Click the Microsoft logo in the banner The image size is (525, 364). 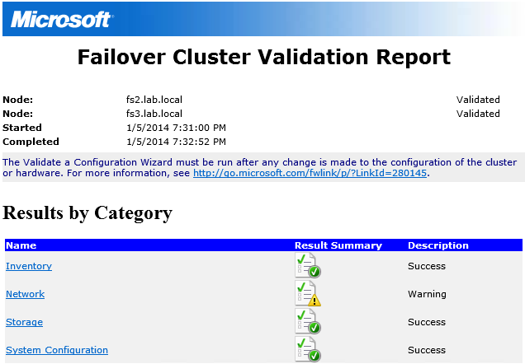(x=61, y=19)
